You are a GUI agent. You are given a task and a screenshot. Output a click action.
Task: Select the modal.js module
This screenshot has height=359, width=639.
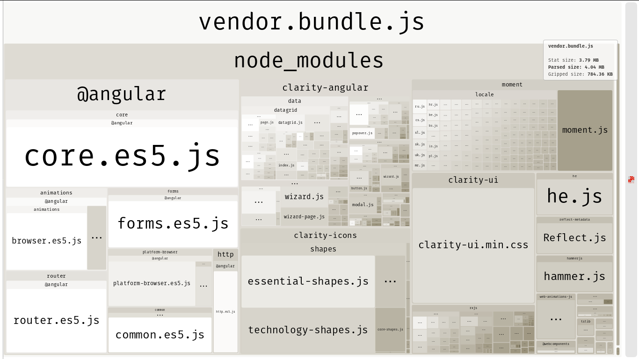363,205
